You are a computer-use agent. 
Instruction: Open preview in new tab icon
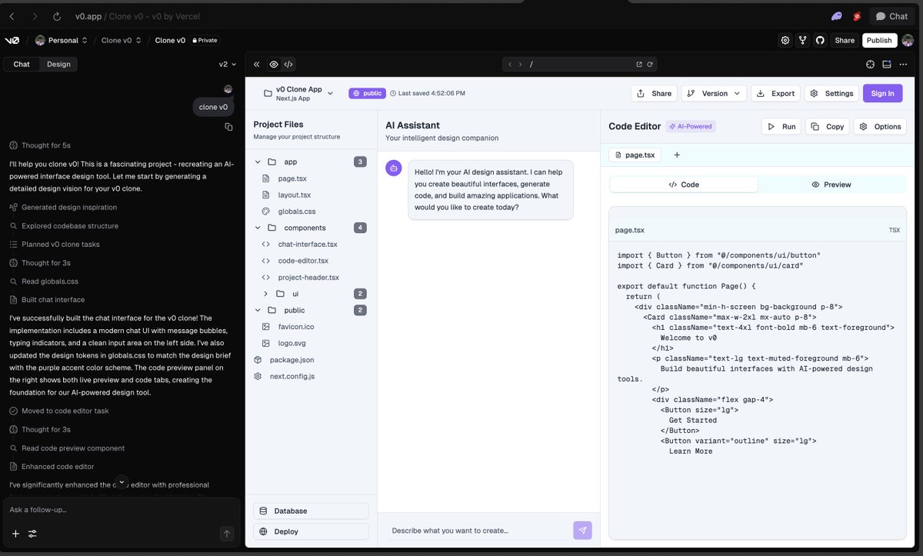pos(639,65)
